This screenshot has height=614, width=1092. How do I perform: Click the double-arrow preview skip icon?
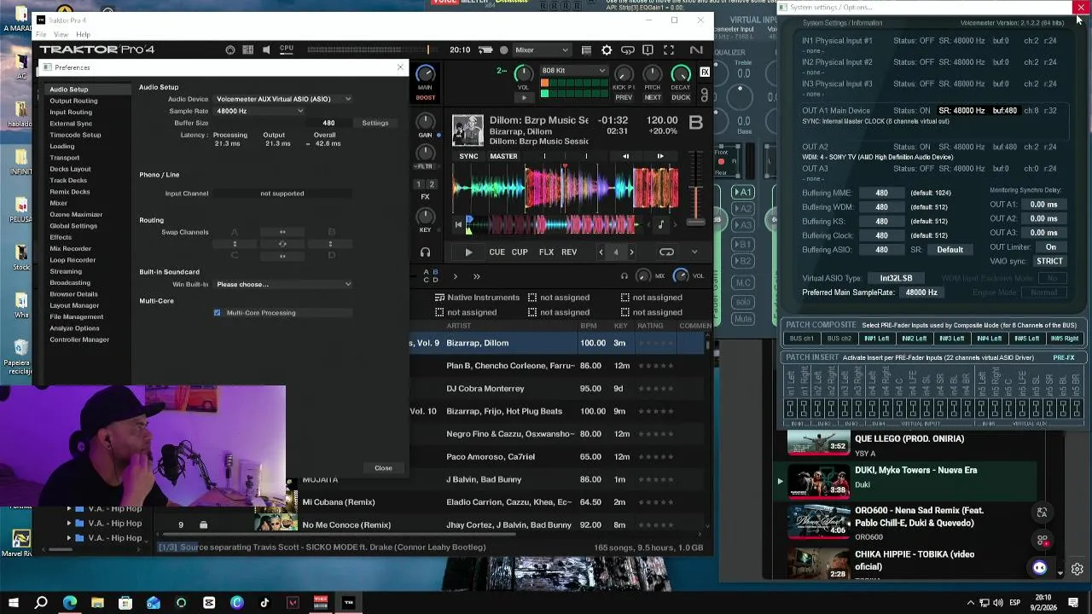476,276
